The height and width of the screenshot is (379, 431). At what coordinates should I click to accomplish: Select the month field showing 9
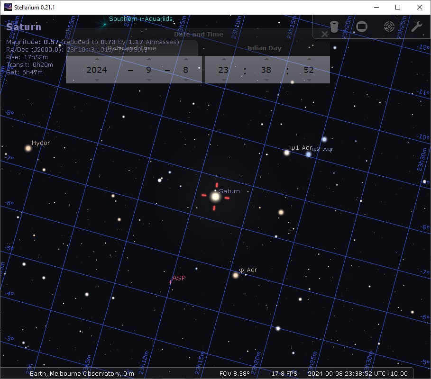pos(149,70)
